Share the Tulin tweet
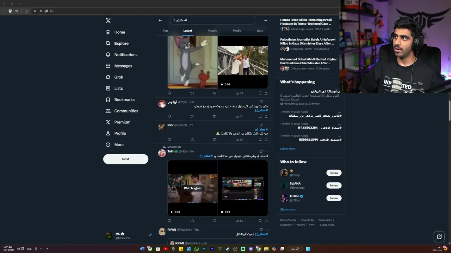 [266, 221]
